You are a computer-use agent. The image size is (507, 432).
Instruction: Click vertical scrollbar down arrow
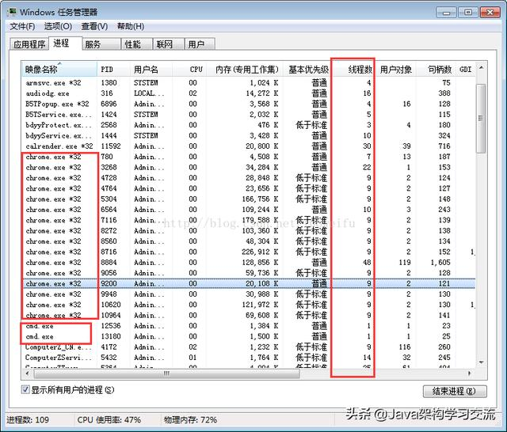(481, 362)
